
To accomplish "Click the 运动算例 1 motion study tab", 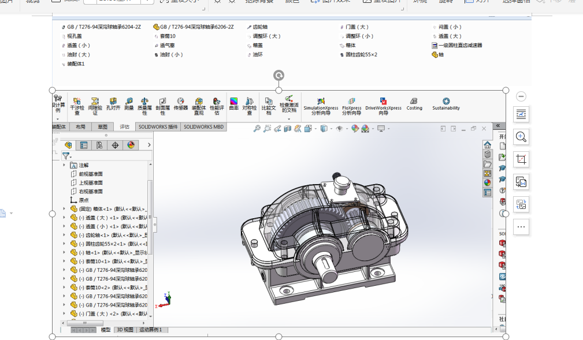I will (x=150, y=330).
